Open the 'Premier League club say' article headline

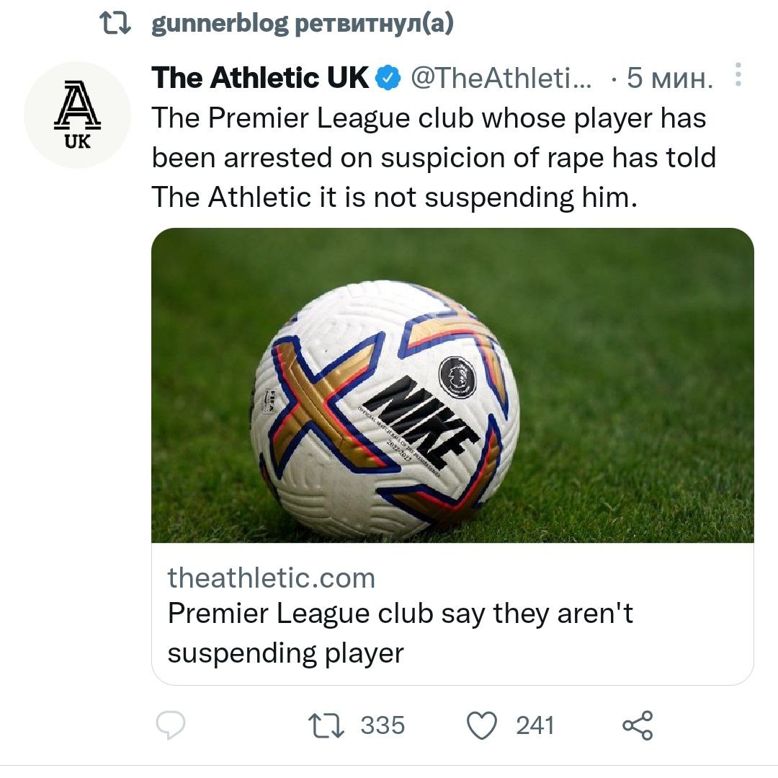click(400, 632)
